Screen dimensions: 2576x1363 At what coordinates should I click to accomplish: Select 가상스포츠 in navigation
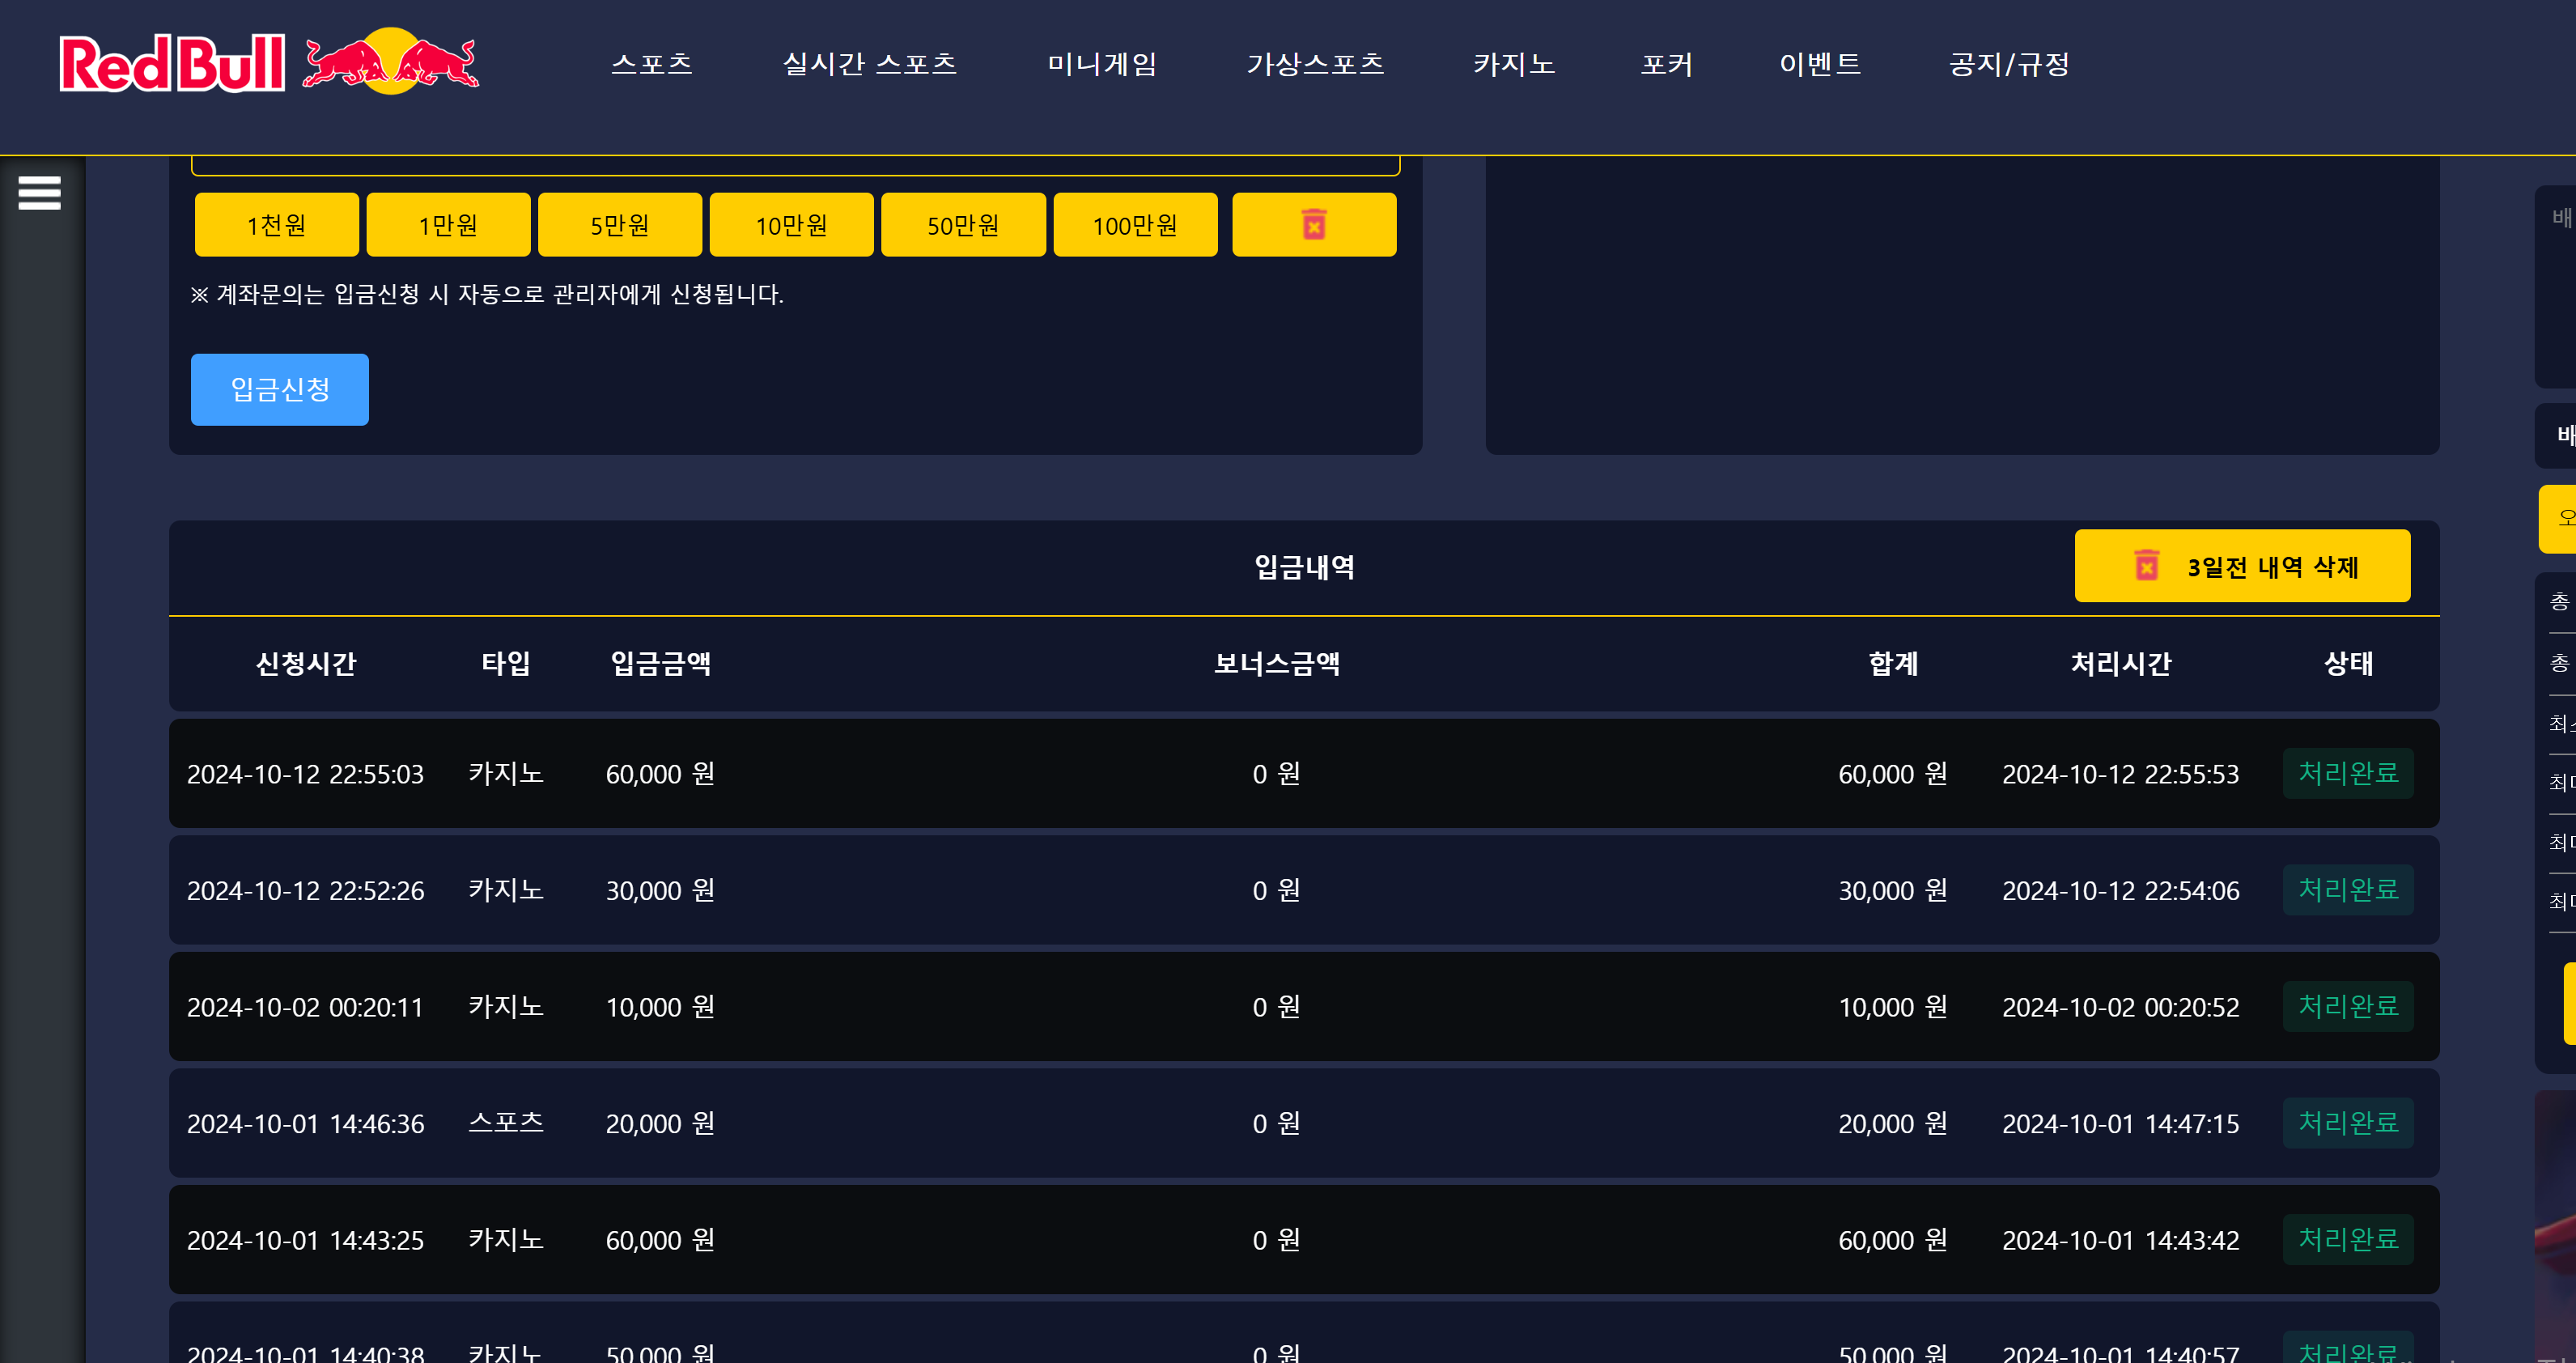pyautogui.click(x=1314, y=64)
